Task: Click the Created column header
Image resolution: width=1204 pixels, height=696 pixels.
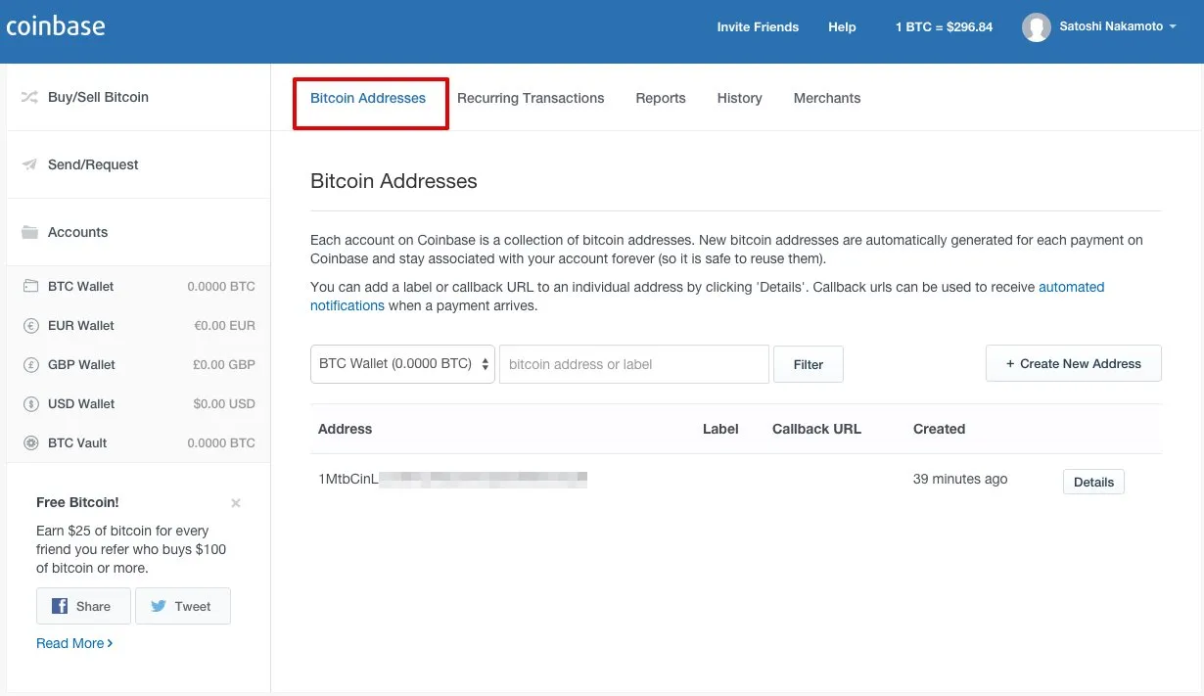Action: (x=939, y=429)
